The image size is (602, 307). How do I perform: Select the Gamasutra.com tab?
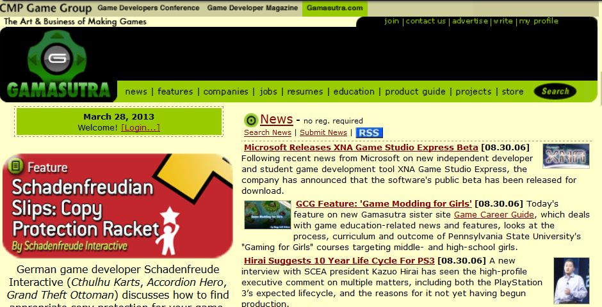[x=335, y=8]
